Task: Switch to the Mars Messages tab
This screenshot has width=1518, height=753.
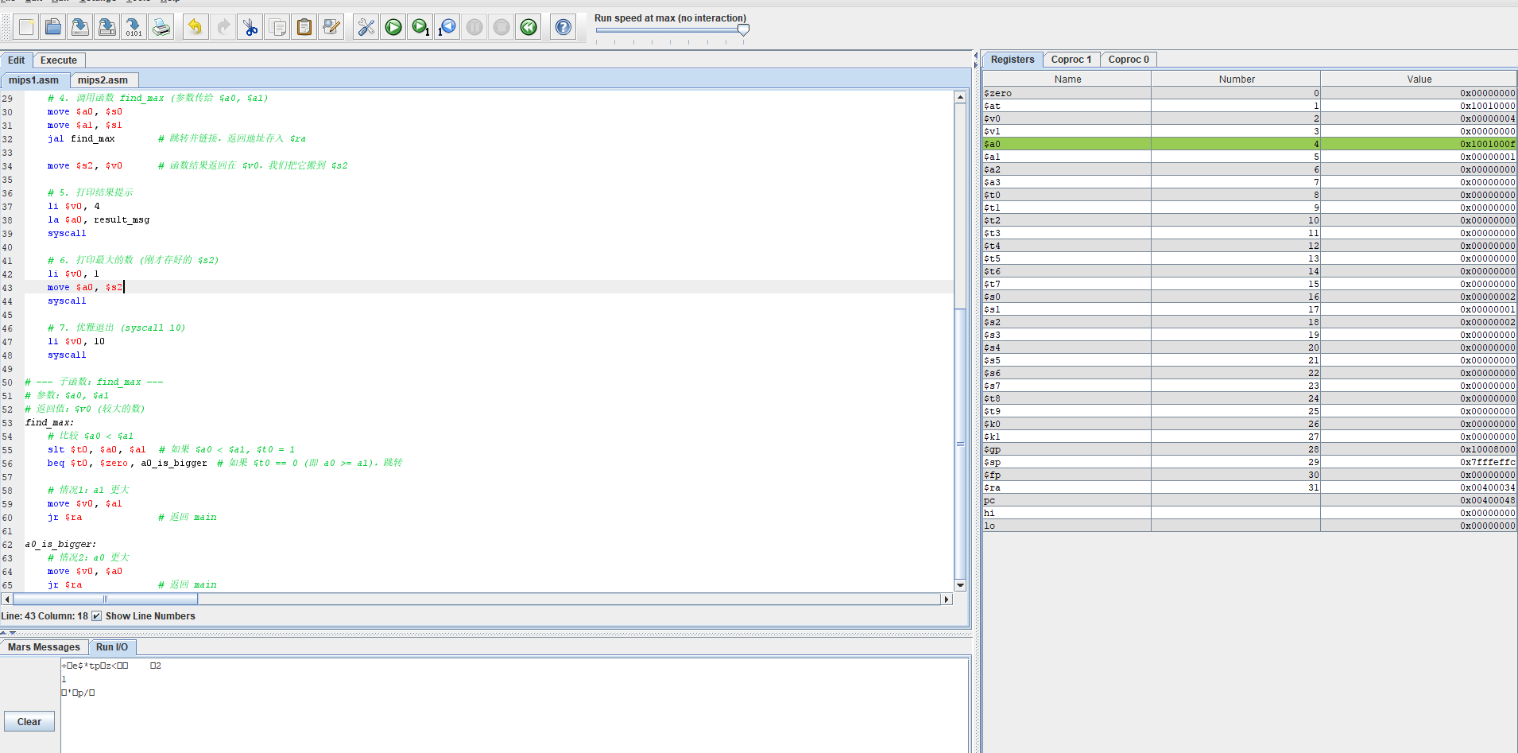Action: pyautogui.click(x=44, y=647)
